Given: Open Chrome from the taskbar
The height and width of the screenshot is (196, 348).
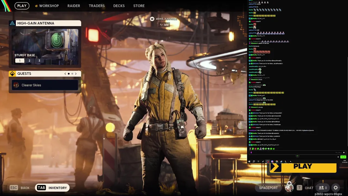Looking at the screenshot, I should pos(277,161).
